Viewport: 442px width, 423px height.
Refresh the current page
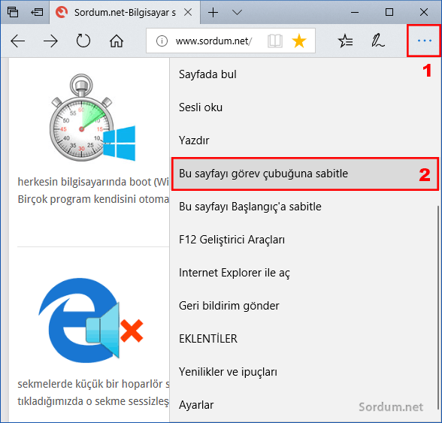click(x=83, y=41)
